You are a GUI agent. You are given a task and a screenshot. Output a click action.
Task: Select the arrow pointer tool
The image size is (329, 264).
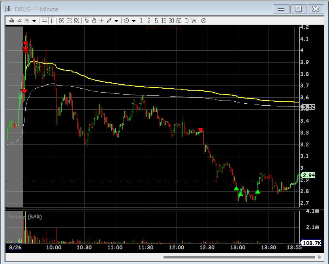tap(87, 21)
